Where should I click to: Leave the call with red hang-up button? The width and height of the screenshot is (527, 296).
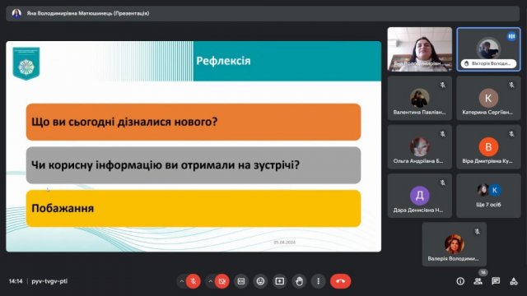click(340, 281)
